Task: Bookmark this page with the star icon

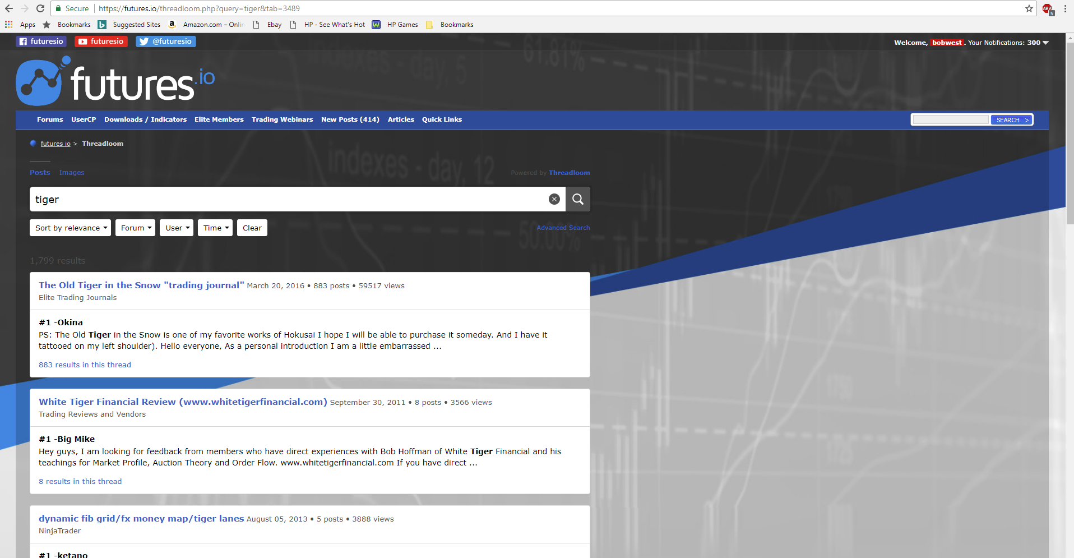Action: [1029, 8]
